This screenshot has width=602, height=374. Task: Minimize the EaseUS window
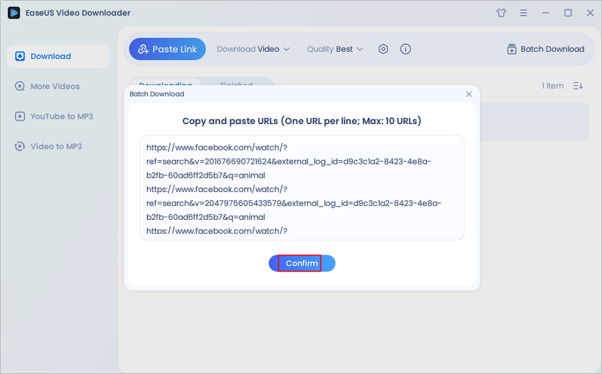[x=545, y=13]
